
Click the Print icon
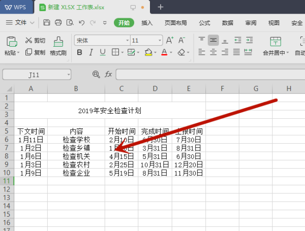point(58,23)
